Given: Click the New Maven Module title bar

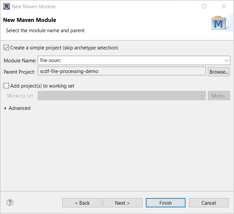Looking at the screenshot, I should (x=99, y=6).
